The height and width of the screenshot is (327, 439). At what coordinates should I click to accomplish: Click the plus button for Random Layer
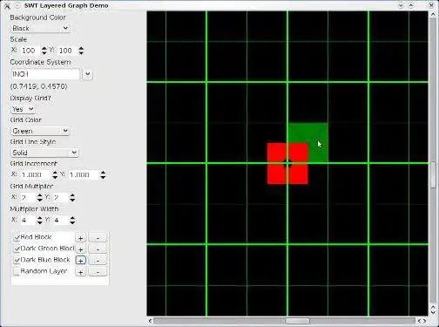(81, 272)
